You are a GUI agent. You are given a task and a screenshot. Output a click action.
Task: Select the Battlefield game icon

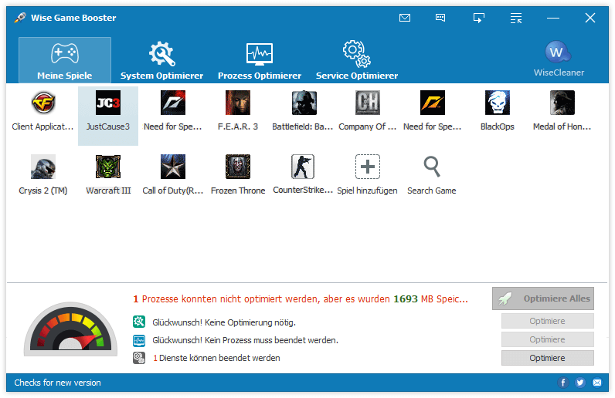(x=303, y=103)
